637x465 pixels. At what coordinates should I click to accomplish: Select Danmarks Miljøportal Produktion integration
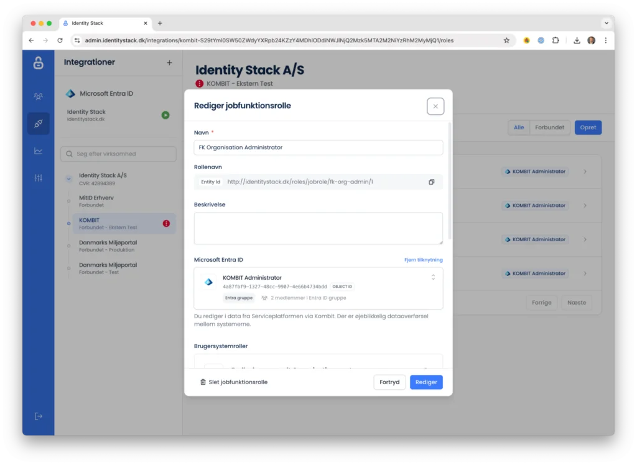pos(108,246)
